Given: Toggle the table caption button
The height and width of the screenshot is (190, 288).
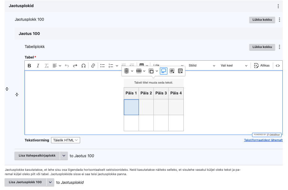Looking at the screenshot, I should (164, 71).
